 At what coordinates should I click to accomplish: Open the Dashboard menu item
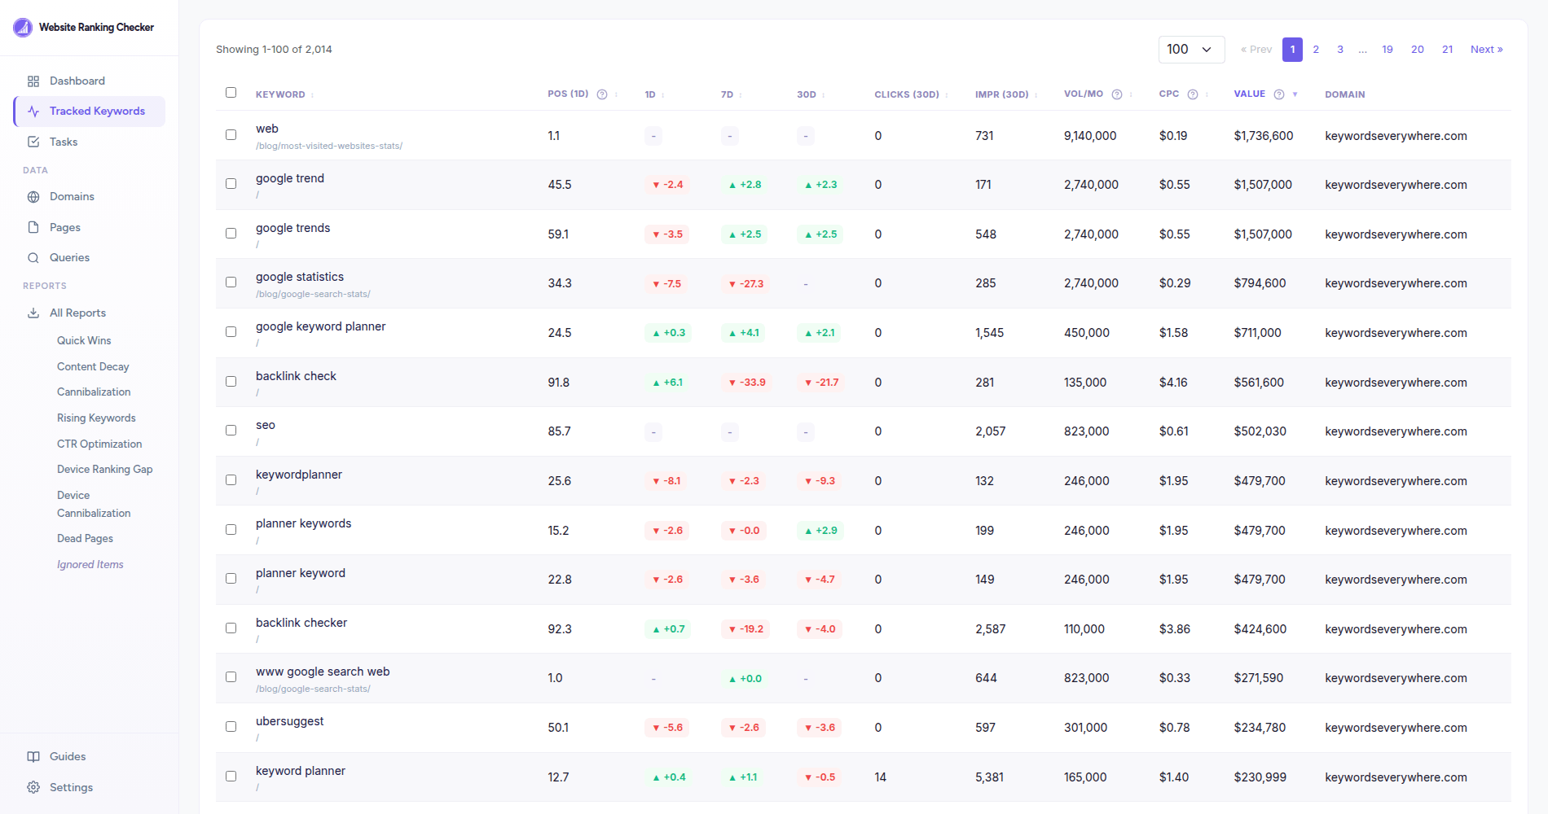[89, 81]
